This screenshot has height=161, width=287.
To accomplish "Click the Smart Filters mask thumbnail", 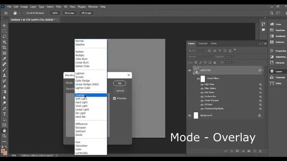I will 203,79.
